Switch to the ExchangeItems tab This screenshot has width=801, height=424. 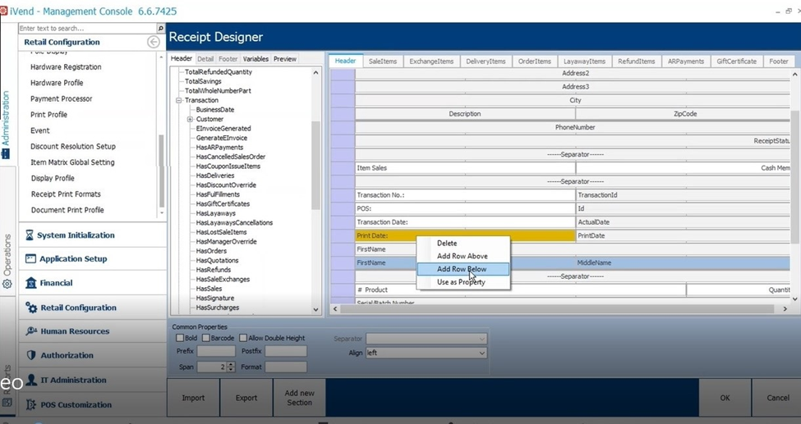pyautogui.click(x=431, y=62)
